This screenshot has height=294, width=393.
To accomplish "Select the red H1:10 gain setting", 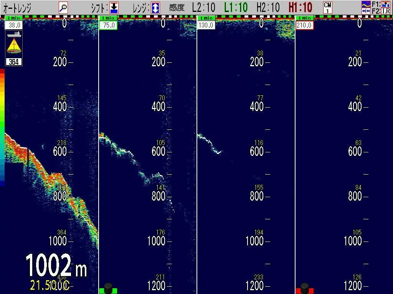I will coord(301,8).
